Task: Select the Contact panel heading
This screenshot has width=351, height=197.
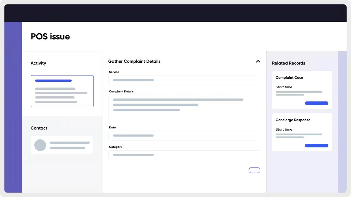Action: click(x=39, y=128)
